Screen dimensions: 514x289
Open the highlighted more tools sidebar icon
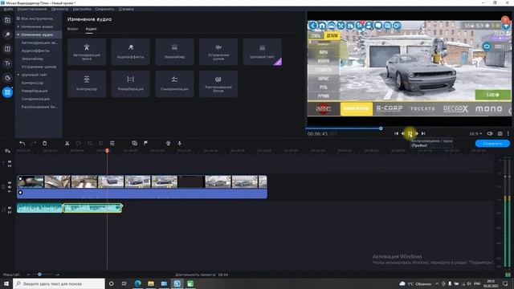pos(7,92)
